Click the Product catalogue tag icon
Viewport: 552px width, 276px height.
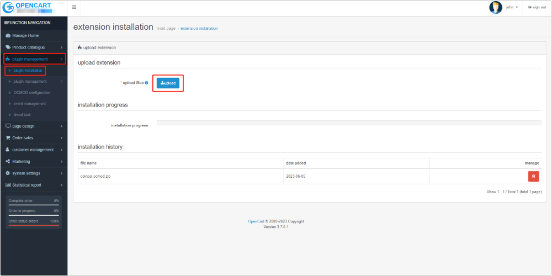click(8, 47)
